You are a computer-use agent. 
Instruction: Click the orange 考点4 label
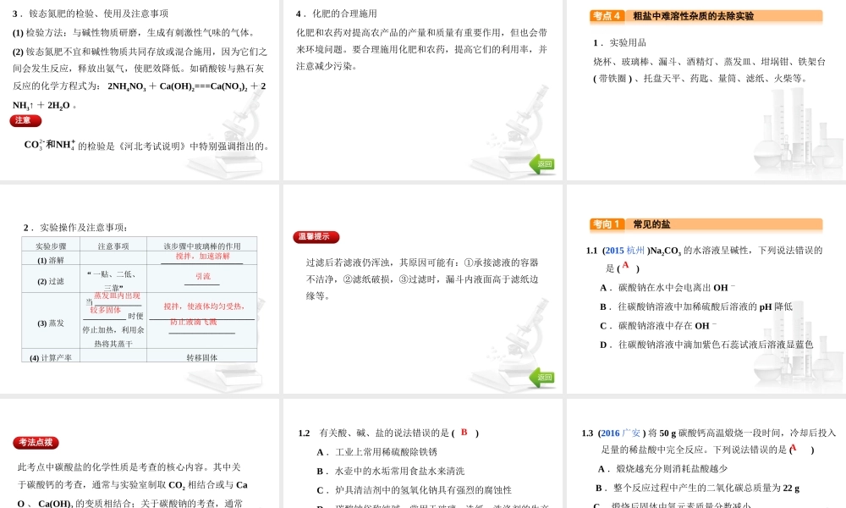607,15
